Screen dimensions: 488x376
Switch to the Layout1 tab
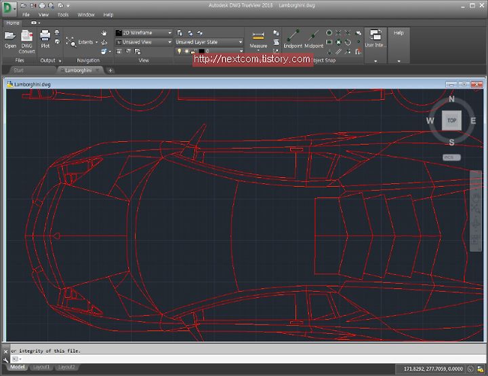41,367
